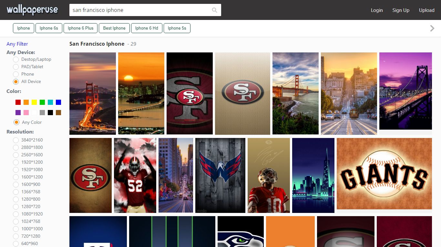
Task: Filter by 1280*800 resolution
Action: click(16, 199)
